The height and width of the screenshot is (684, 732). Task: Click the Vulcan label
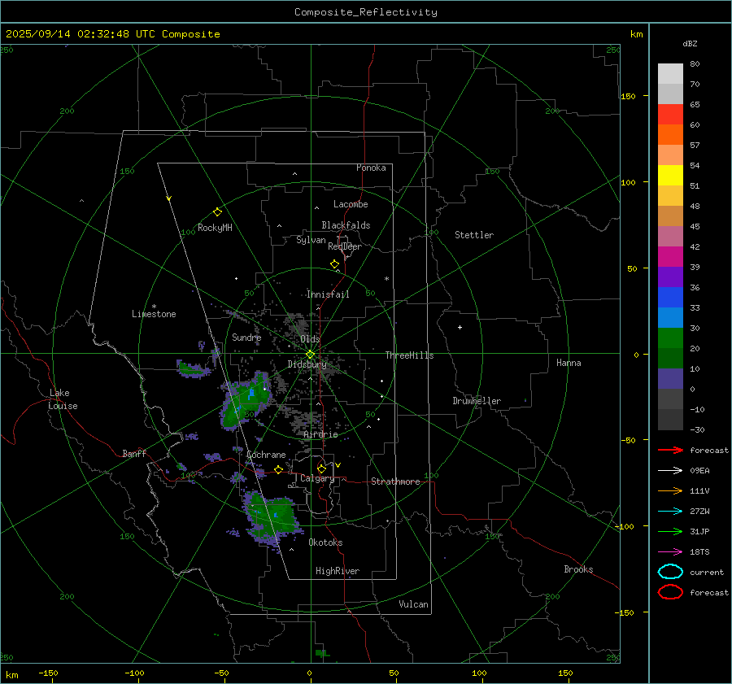pyautogui.click(x=414, y=604)
